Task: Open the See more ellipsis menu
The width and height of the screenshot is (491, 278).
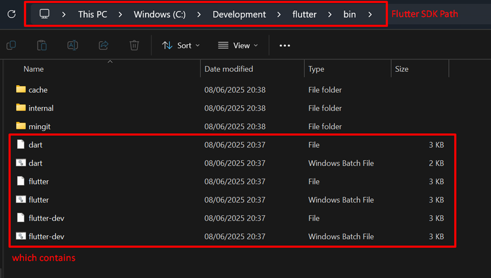Action: coord(285,46)
